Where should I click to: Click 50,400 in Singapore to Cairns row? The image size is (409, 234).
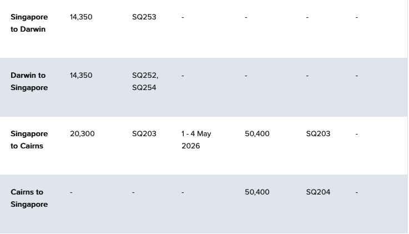point(257,134)
